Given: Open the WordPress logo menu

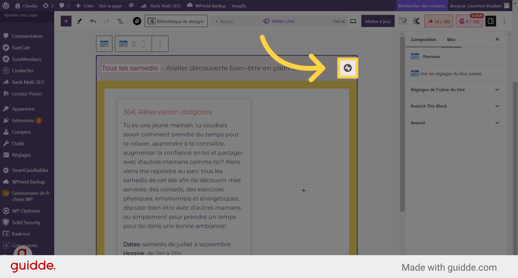Looking at the screenshot, I should coord(6,6).
